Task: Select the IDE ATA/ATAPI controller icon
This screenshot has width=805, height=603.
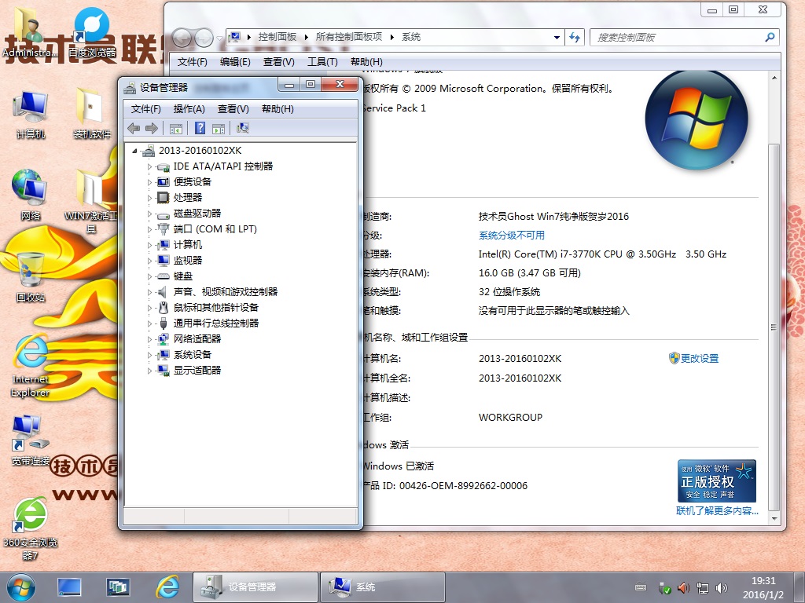Action: point(164,166)
